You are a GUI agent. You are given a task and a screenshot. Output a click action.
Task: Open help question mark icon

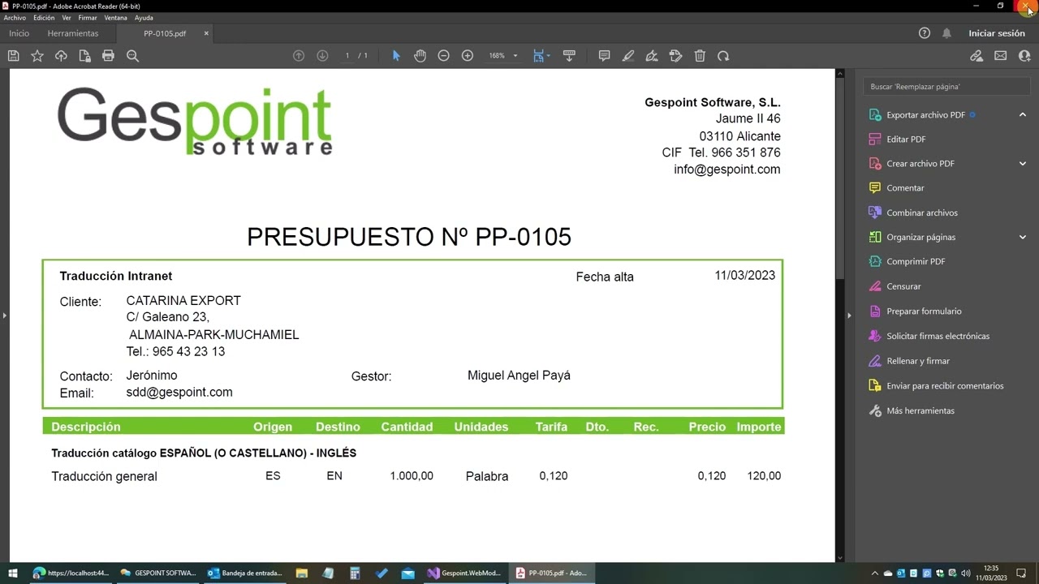tap(924, 33)
